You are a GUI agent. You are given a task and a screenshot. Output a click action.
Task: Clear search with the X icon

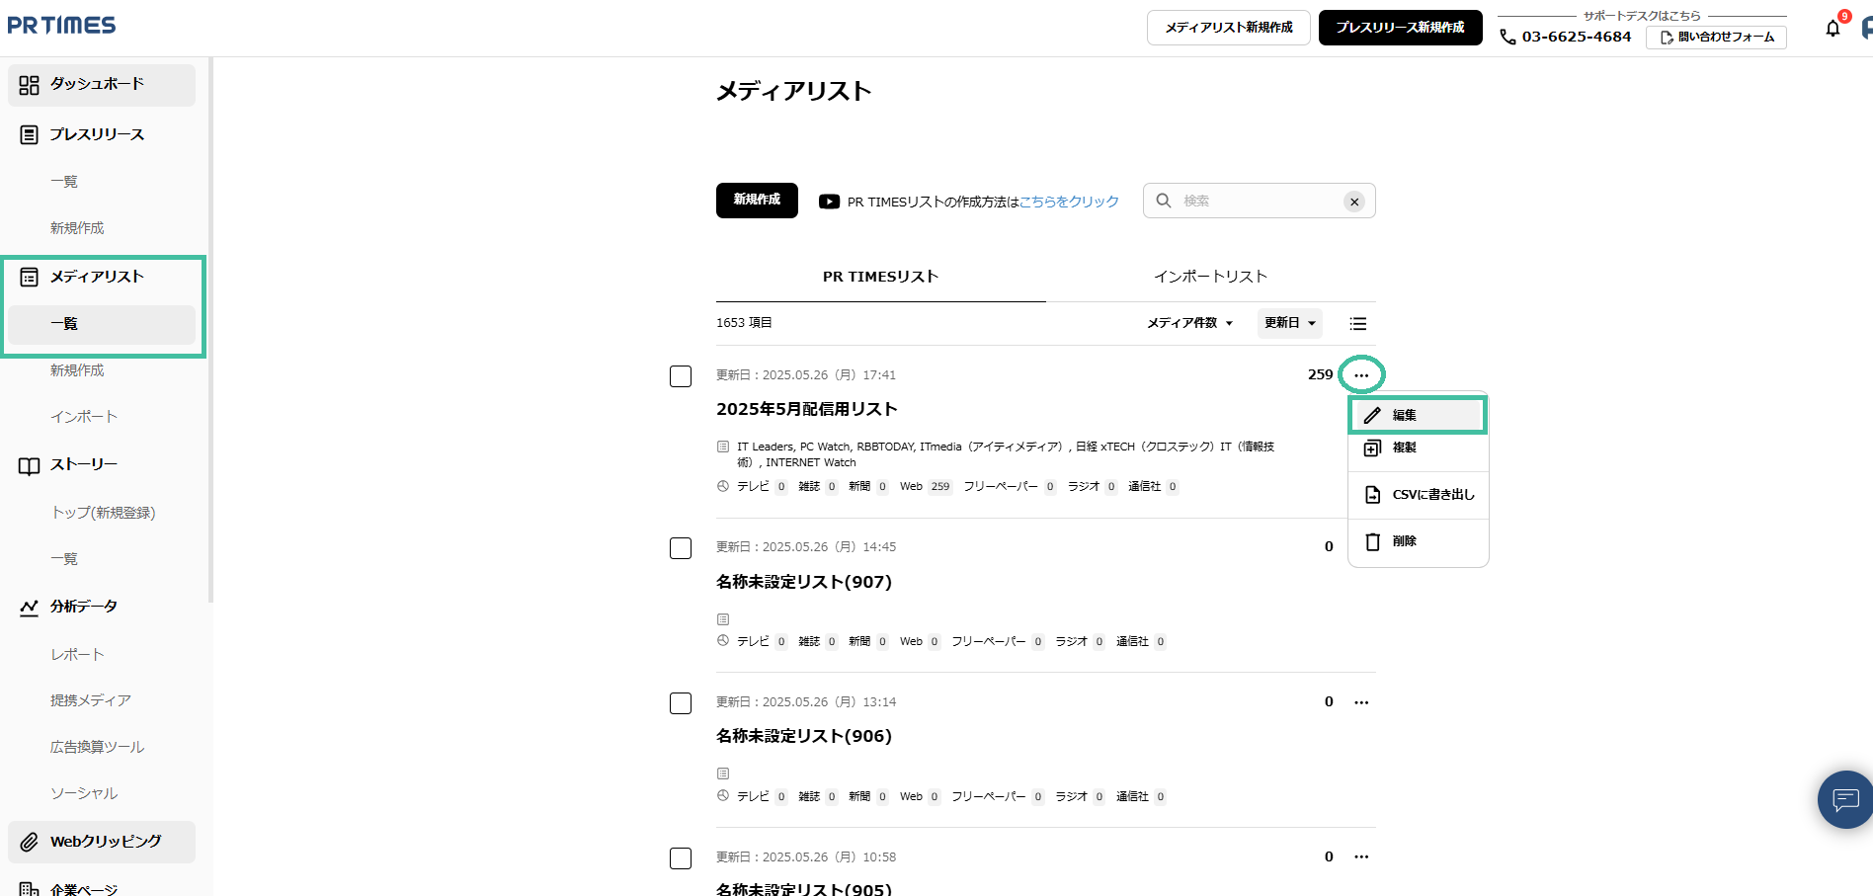point(1354,202)
